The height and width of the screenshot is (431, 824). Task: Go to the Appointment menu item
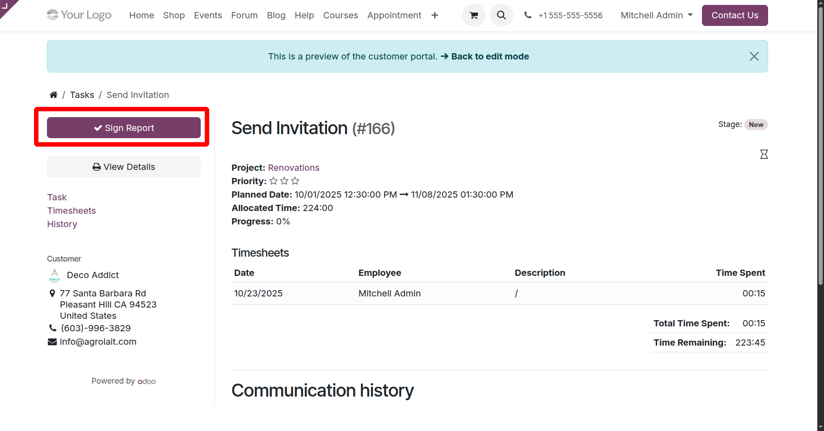pos(394,15)
